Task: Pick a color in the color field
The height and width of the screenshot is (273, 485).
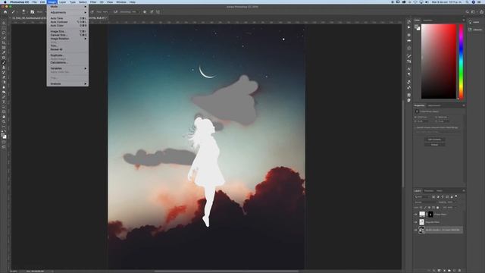Action: pos(439,61)
